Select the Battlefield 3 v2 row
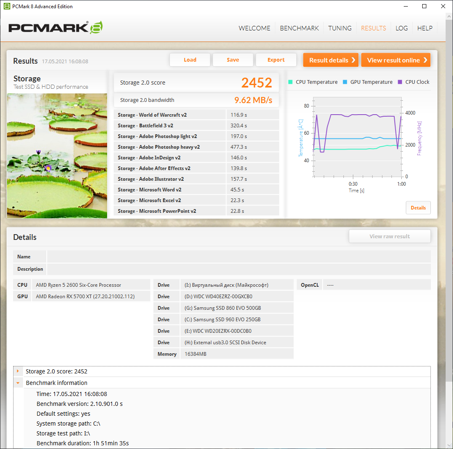 [x=197, y=126]
